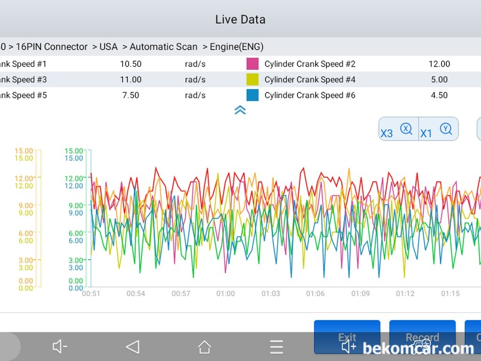The width and height of the screenshot is (481, 361).
Task: Tap the X1 vertical scale label
Action: (426, 134)
